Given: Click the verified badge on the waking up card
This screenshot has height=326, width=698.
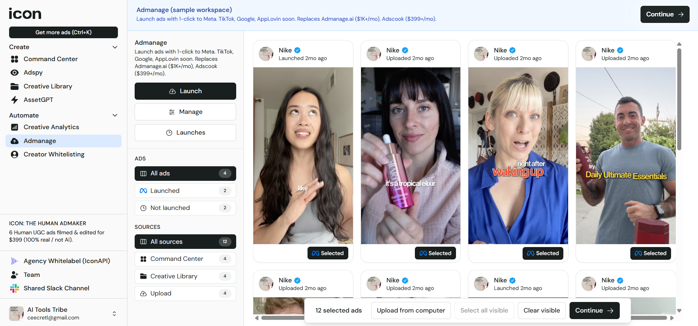Looking at the screenshot, I should click(512, 50).
